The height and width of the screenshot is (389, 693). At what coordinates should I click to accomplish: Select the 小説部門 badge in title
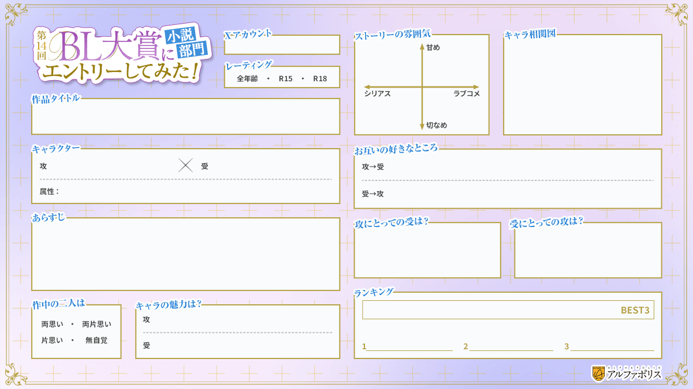coord(185,44)
